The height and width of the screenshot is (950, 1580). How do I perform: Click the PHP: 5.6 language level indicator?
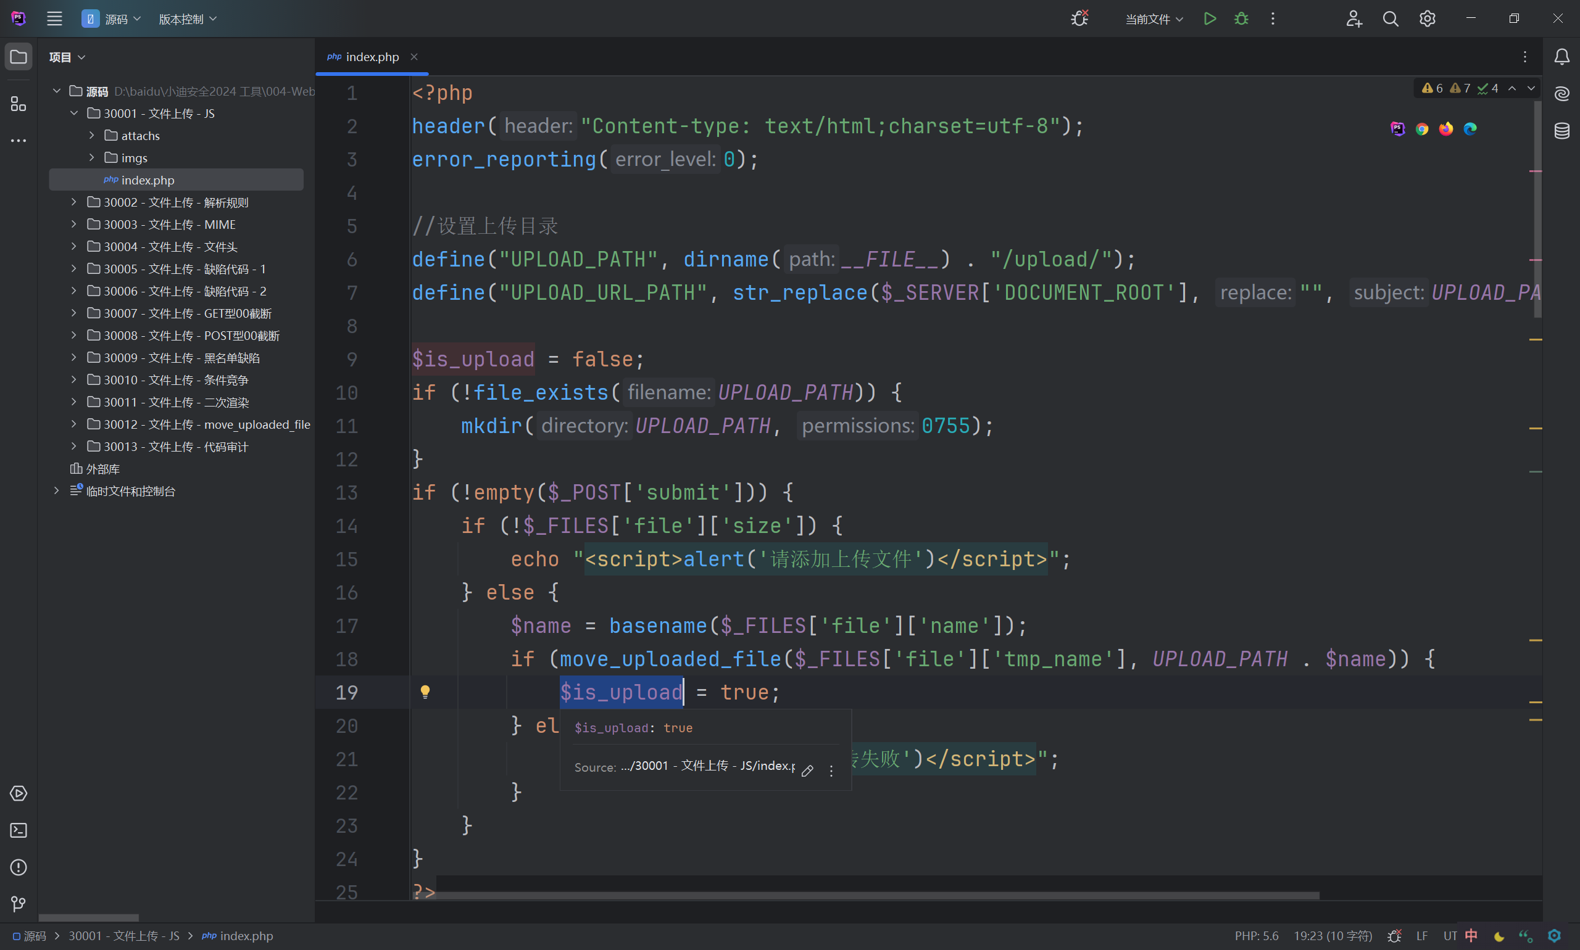pyautogui.click(x=1256, y=935)
